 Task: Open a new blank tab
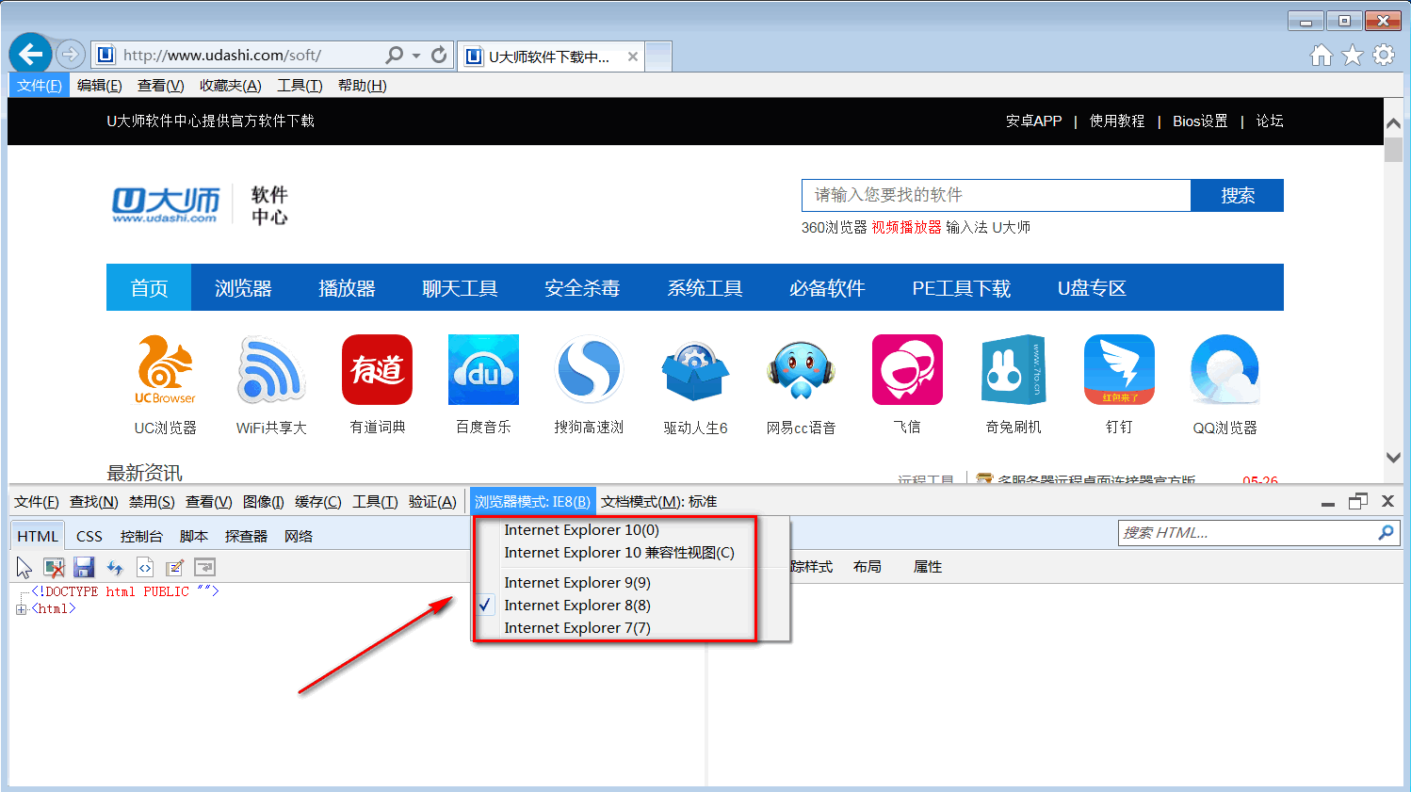658,57
